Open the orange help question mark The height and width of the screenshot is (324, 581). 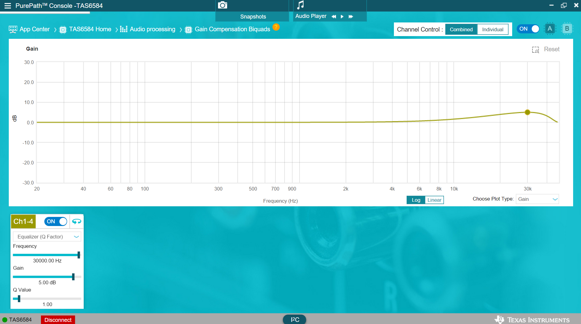(276, 27)
